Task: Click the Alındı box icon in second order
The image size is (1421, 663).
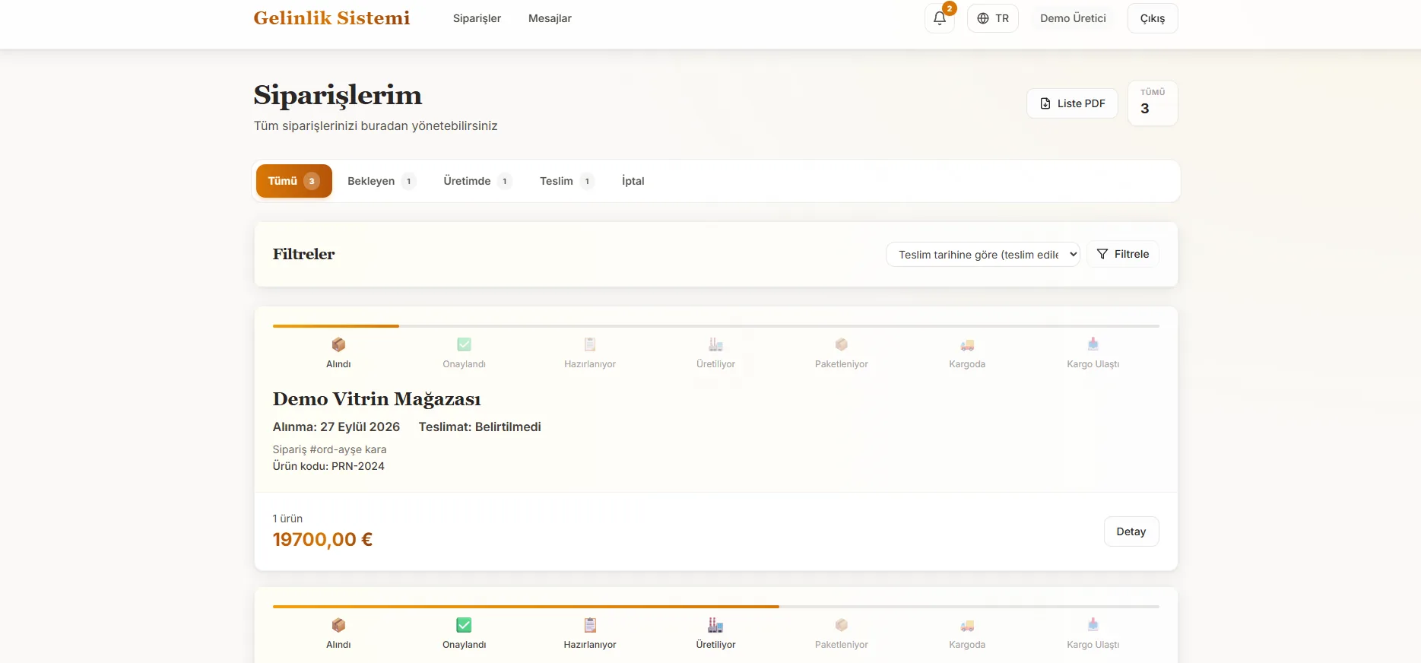Action: click(x=338, y=625)
